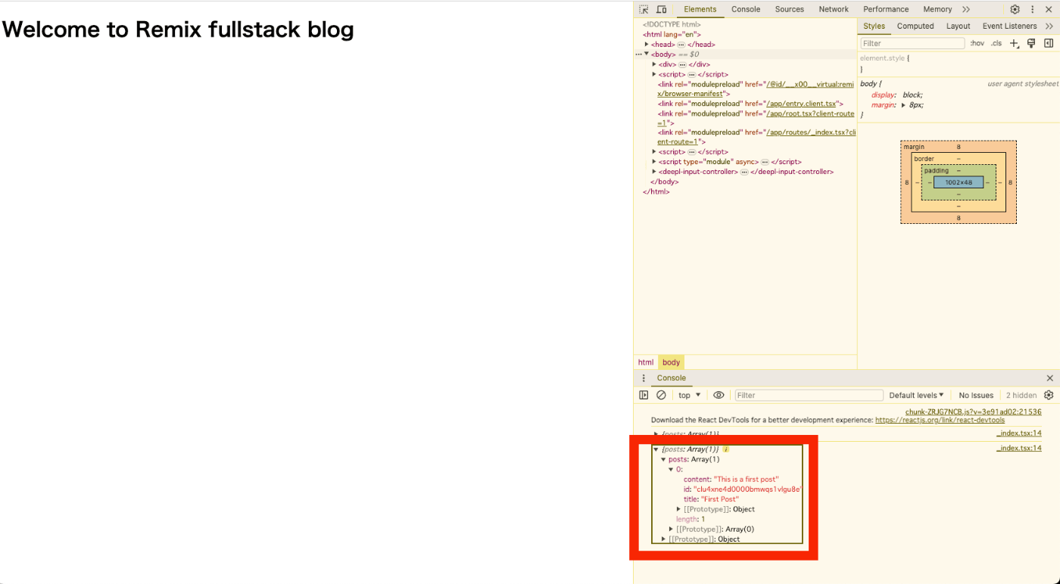1060x584 pixels.
Task: Focus the Styles Filter field
Action: [912, 43]
